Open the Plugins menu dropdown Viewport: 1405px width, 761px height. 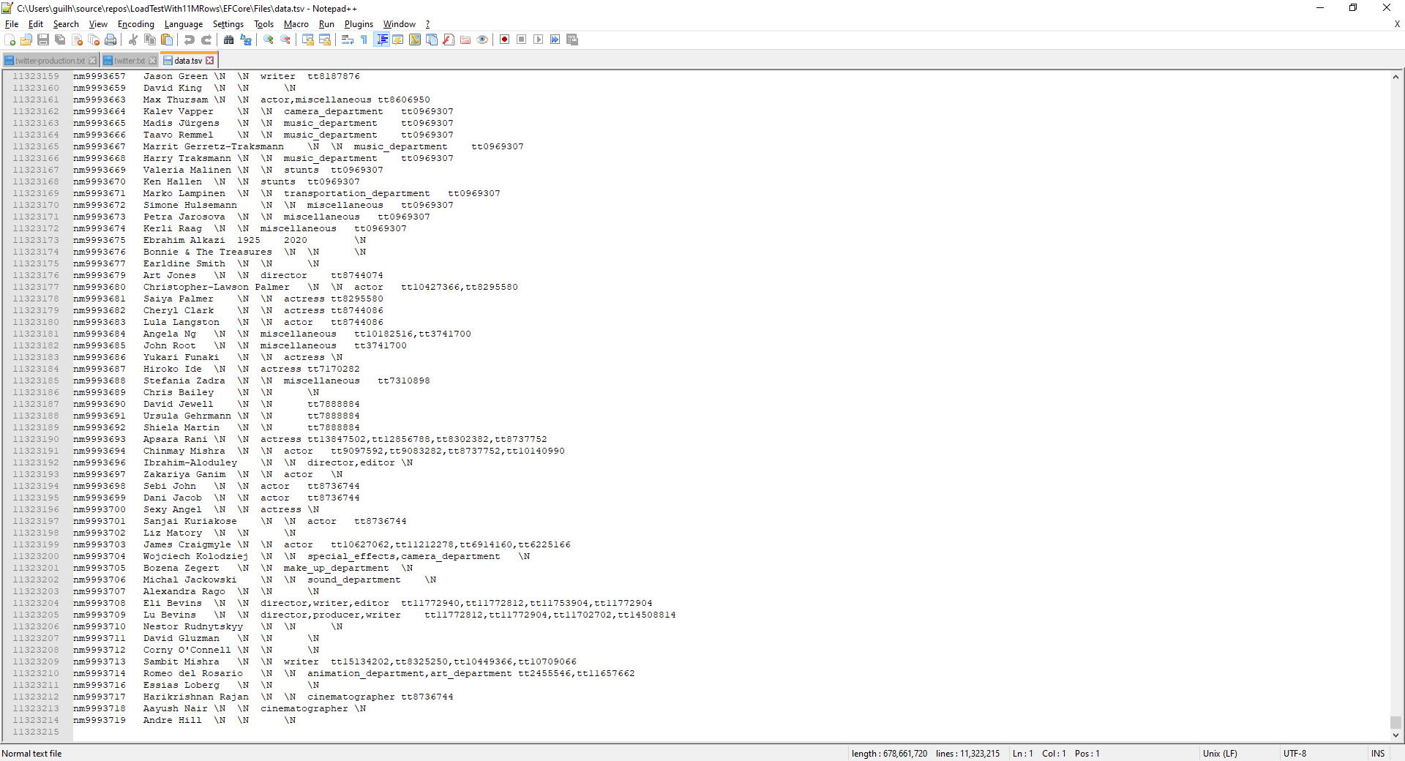pos(359,24)
